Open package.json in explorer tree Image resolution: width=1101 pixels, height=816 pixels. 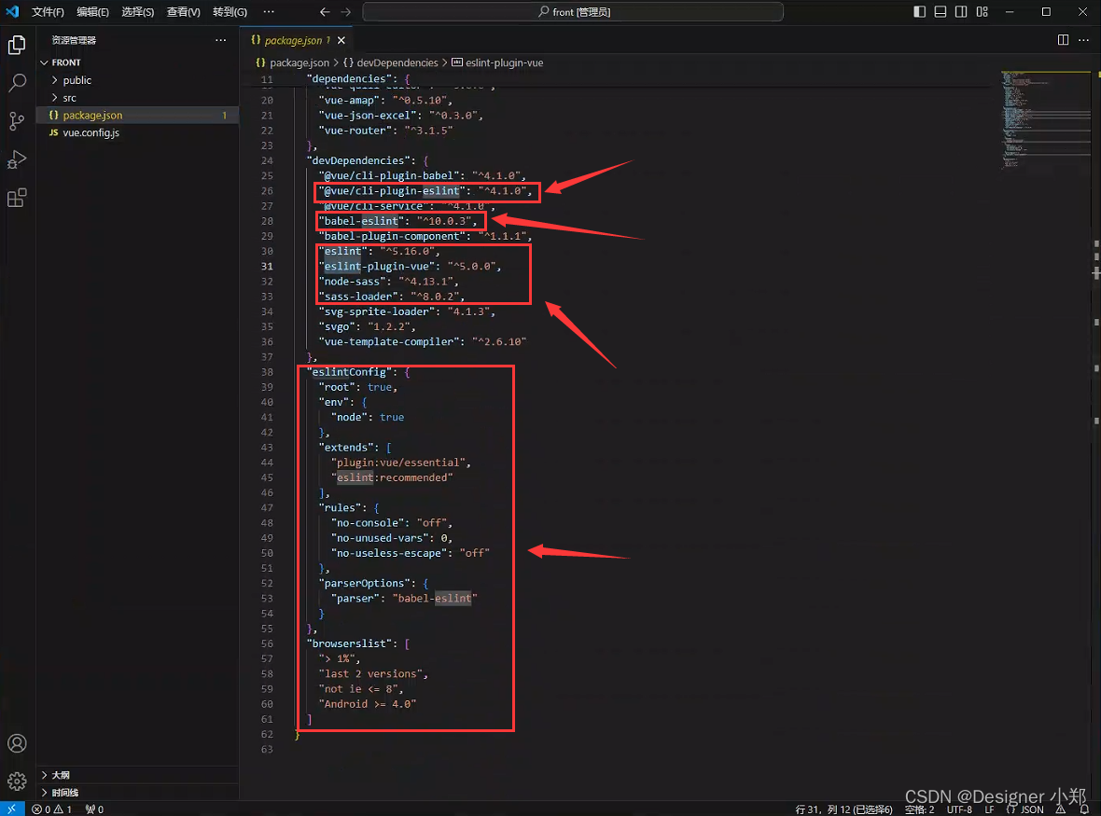138,115
